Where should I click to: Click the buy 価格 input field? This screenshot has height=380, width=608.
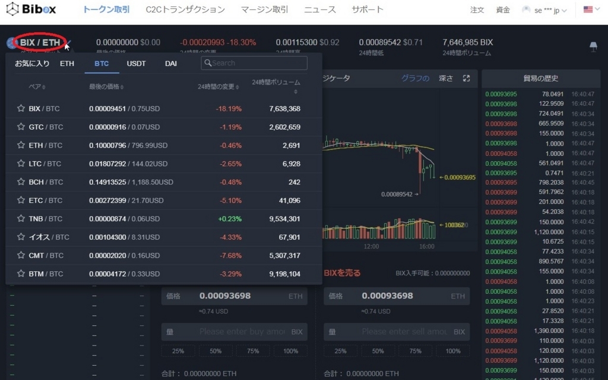point(234,296)
